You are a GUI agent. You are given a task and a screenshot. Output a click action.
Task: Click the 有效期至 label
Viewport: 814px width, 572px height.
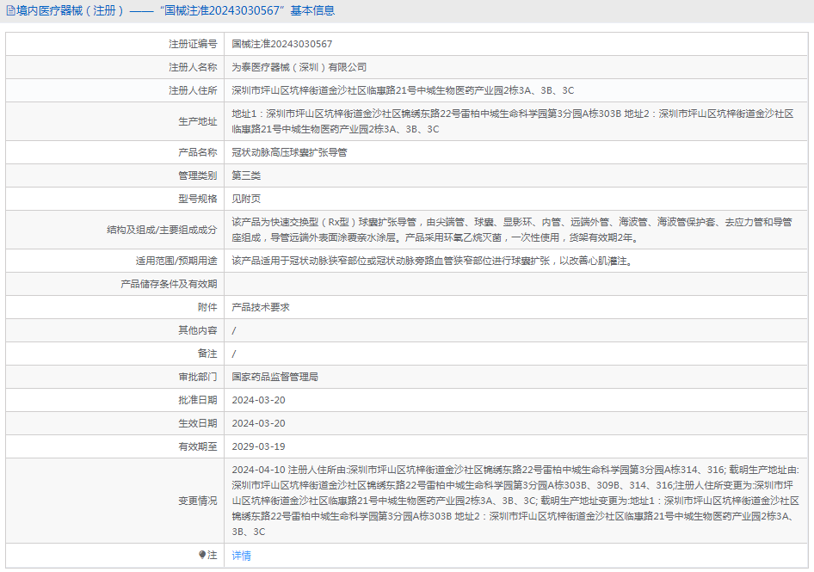(198, 447)
